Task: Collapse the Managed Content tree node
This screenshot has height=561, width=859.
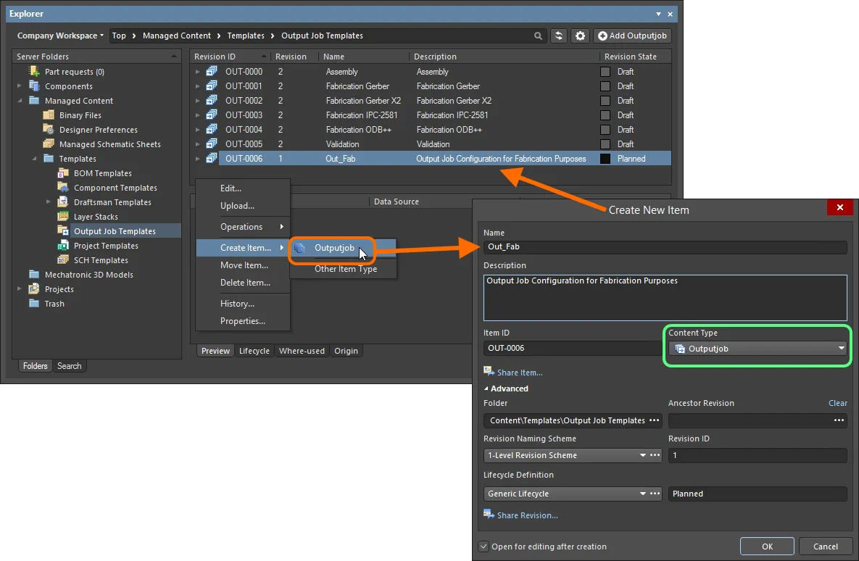Action: (20, 101)
